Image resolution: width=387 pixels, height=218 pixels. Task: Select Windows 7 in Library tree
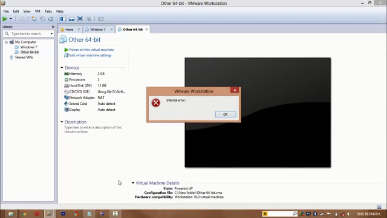point(28,47)
